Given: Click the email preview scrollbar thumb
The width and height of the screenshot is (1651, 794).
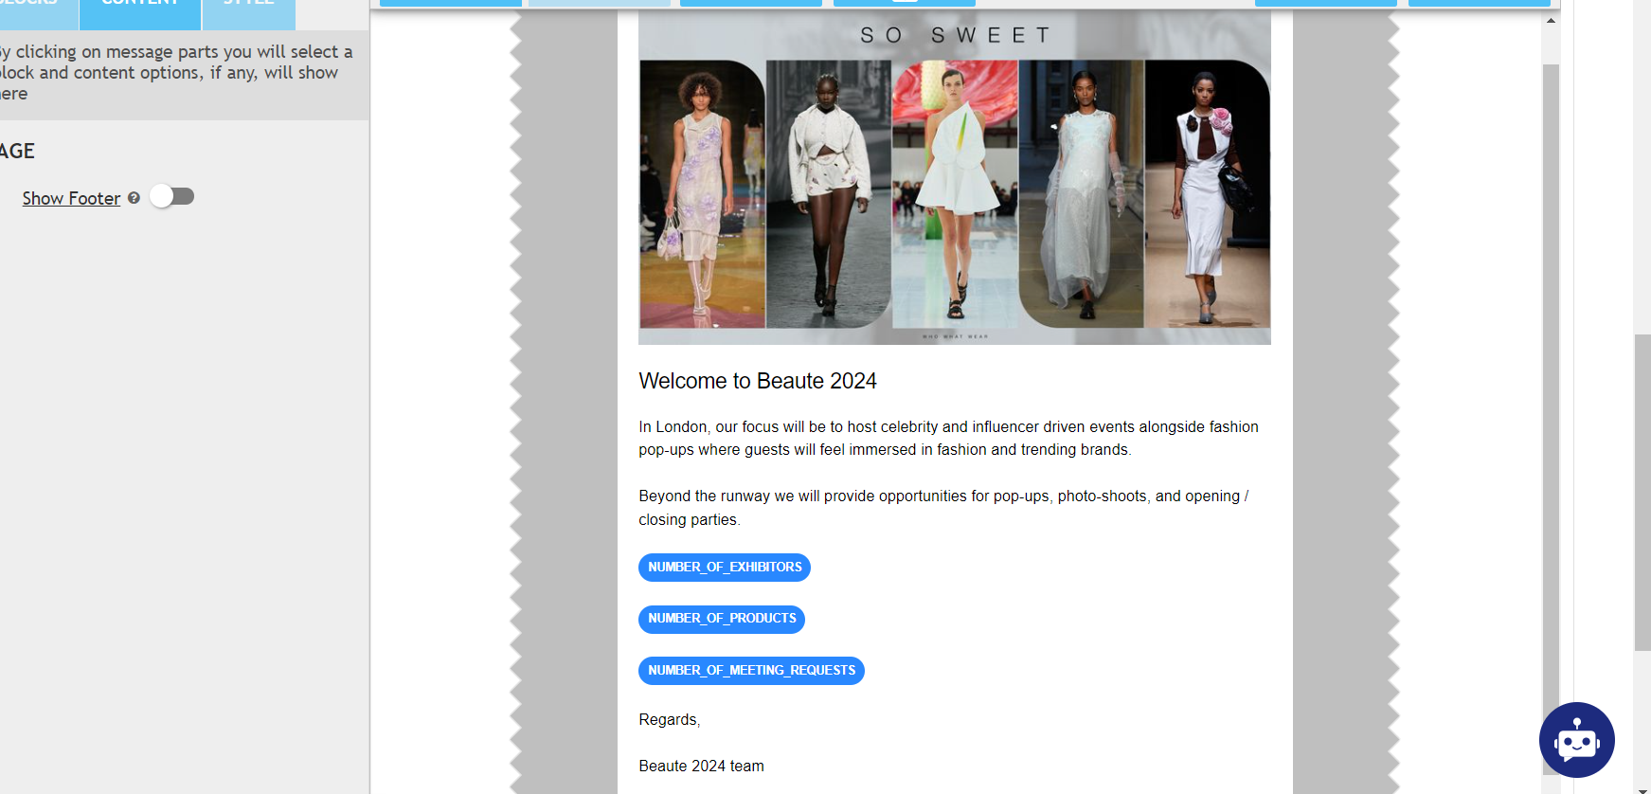Looking at the screenshot, I should (x=1551, y=379).
